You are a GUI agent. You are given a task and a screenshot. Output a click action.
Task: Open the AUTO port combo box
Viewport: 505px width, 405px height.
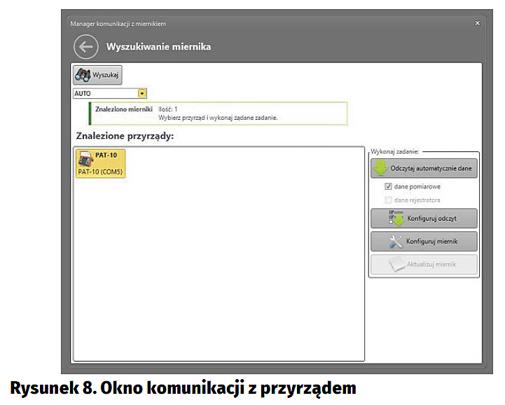106,93
